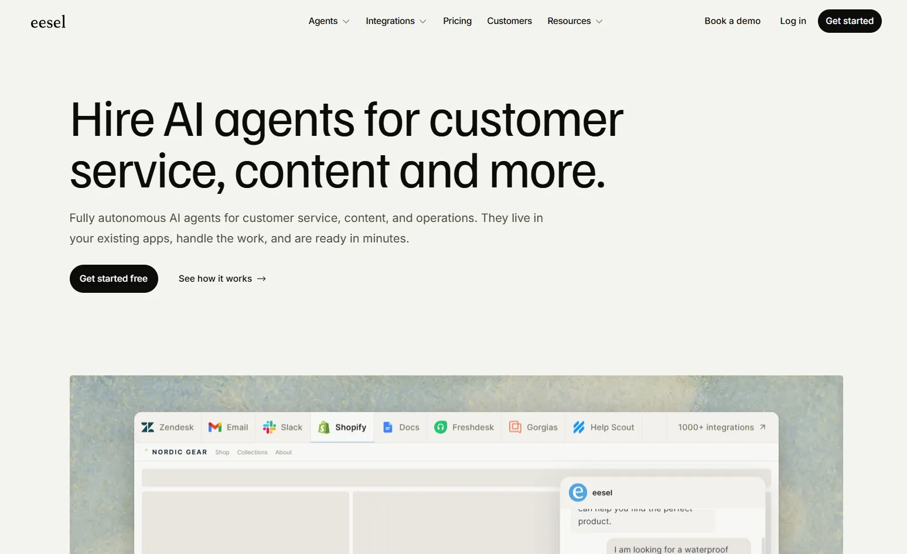Click the Get started free button
This screenshot has height=554, width=907.
click(114, 279)
